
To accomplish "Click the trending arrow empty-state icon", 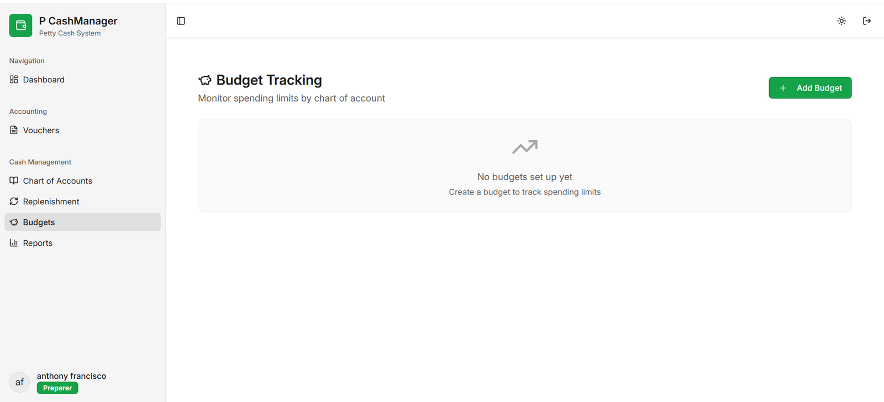I will (x=524, y=147).
